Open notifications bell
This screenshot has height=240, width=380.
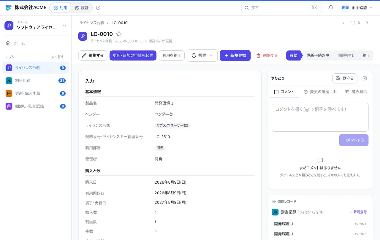tap(331, 8)
